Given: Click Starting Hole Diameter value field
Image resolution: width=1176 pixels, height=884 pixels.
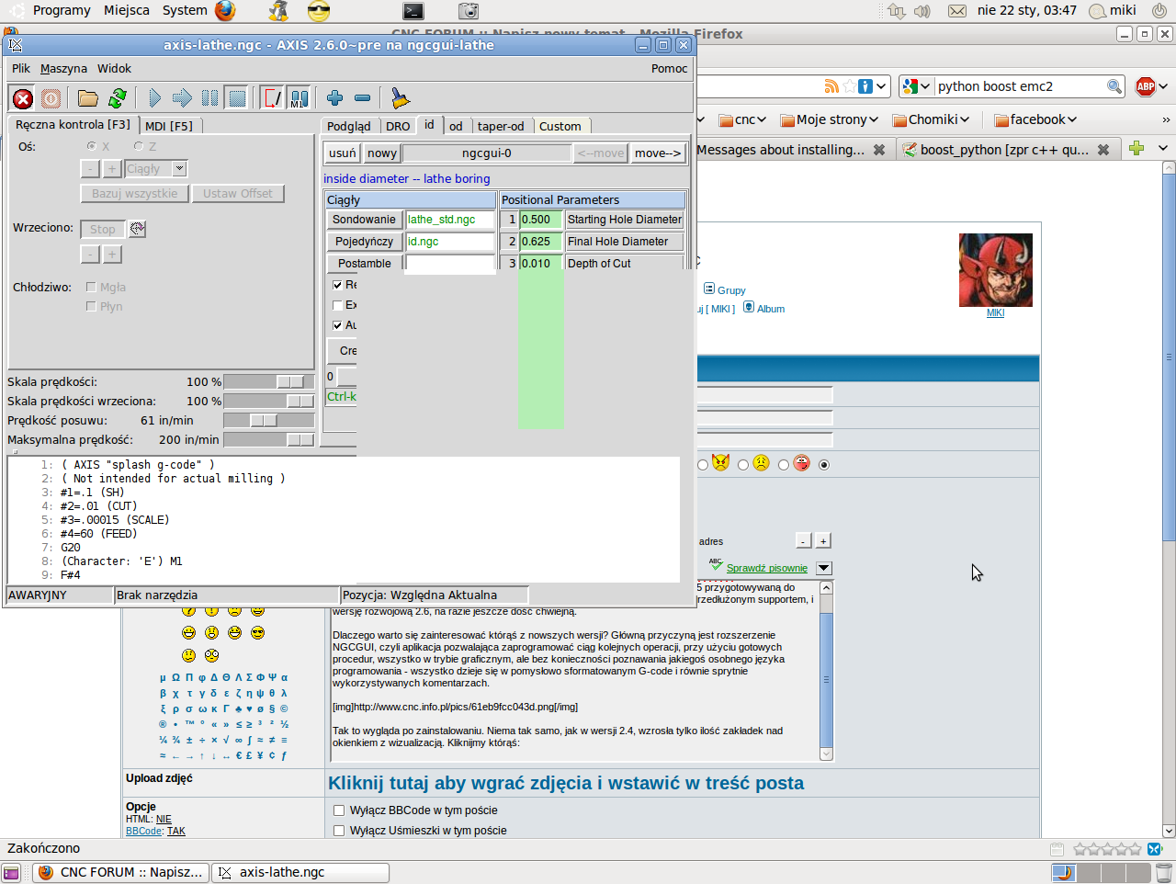Looking at the screenshot, I should pos(540,220).
